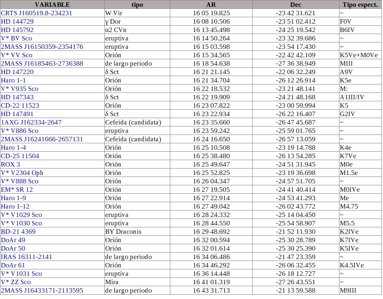Open 2MASS J16185463-2736388 link
383x299 pixels.
tap(42, 63)
